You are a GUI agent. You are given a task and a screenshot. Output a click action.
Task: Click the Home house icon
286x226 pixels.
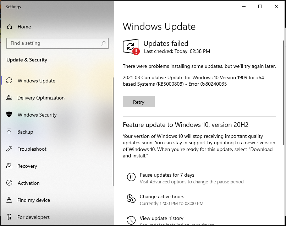pos(10,27)
